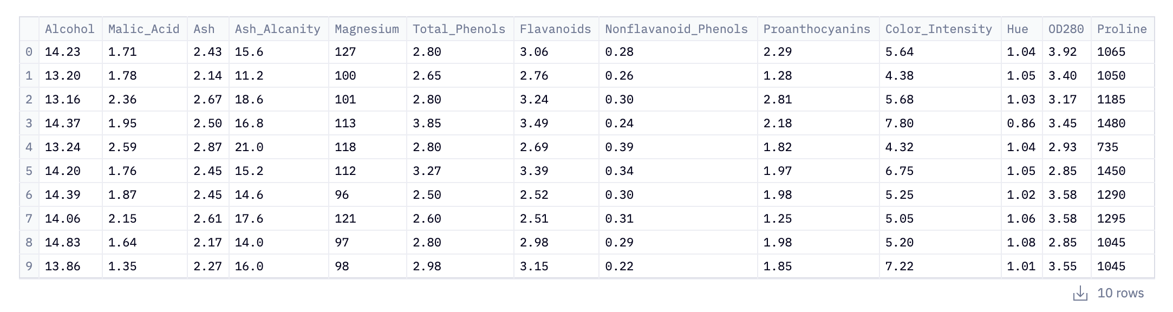
Task: Select the Proanthocyanins column header
Action: [818, 29]
